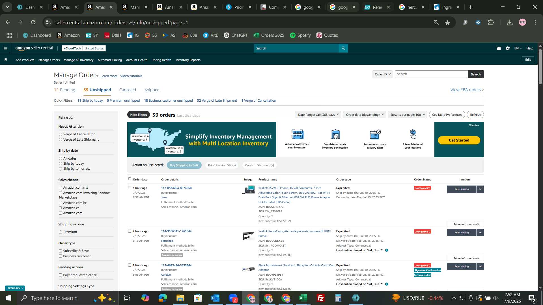The width and height of the screenshot is (543, 305).
Task: Open the messages envelope icon
Action: tap(499, 48)
